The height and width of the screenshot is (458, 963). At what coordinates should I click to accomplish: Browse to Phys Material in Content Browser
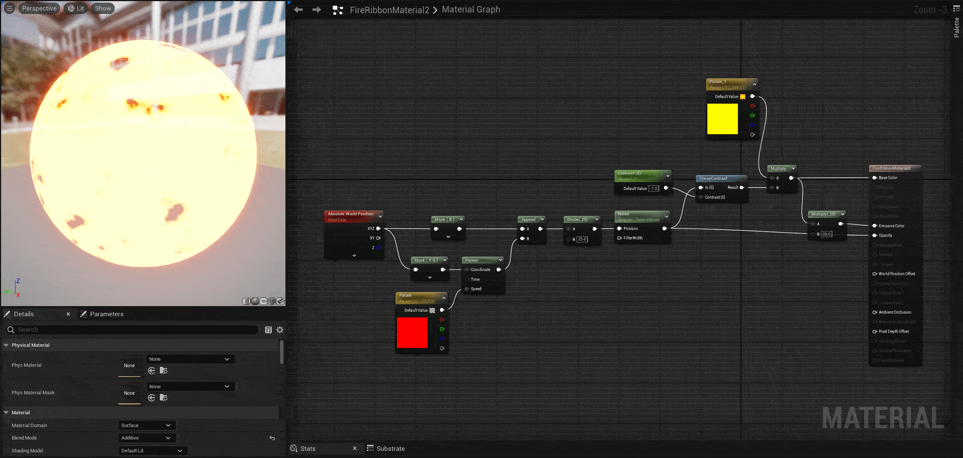(164, 371)
